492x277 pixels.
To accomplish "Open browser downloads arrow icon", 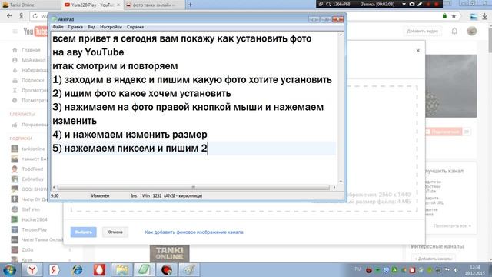I will 485,16.
